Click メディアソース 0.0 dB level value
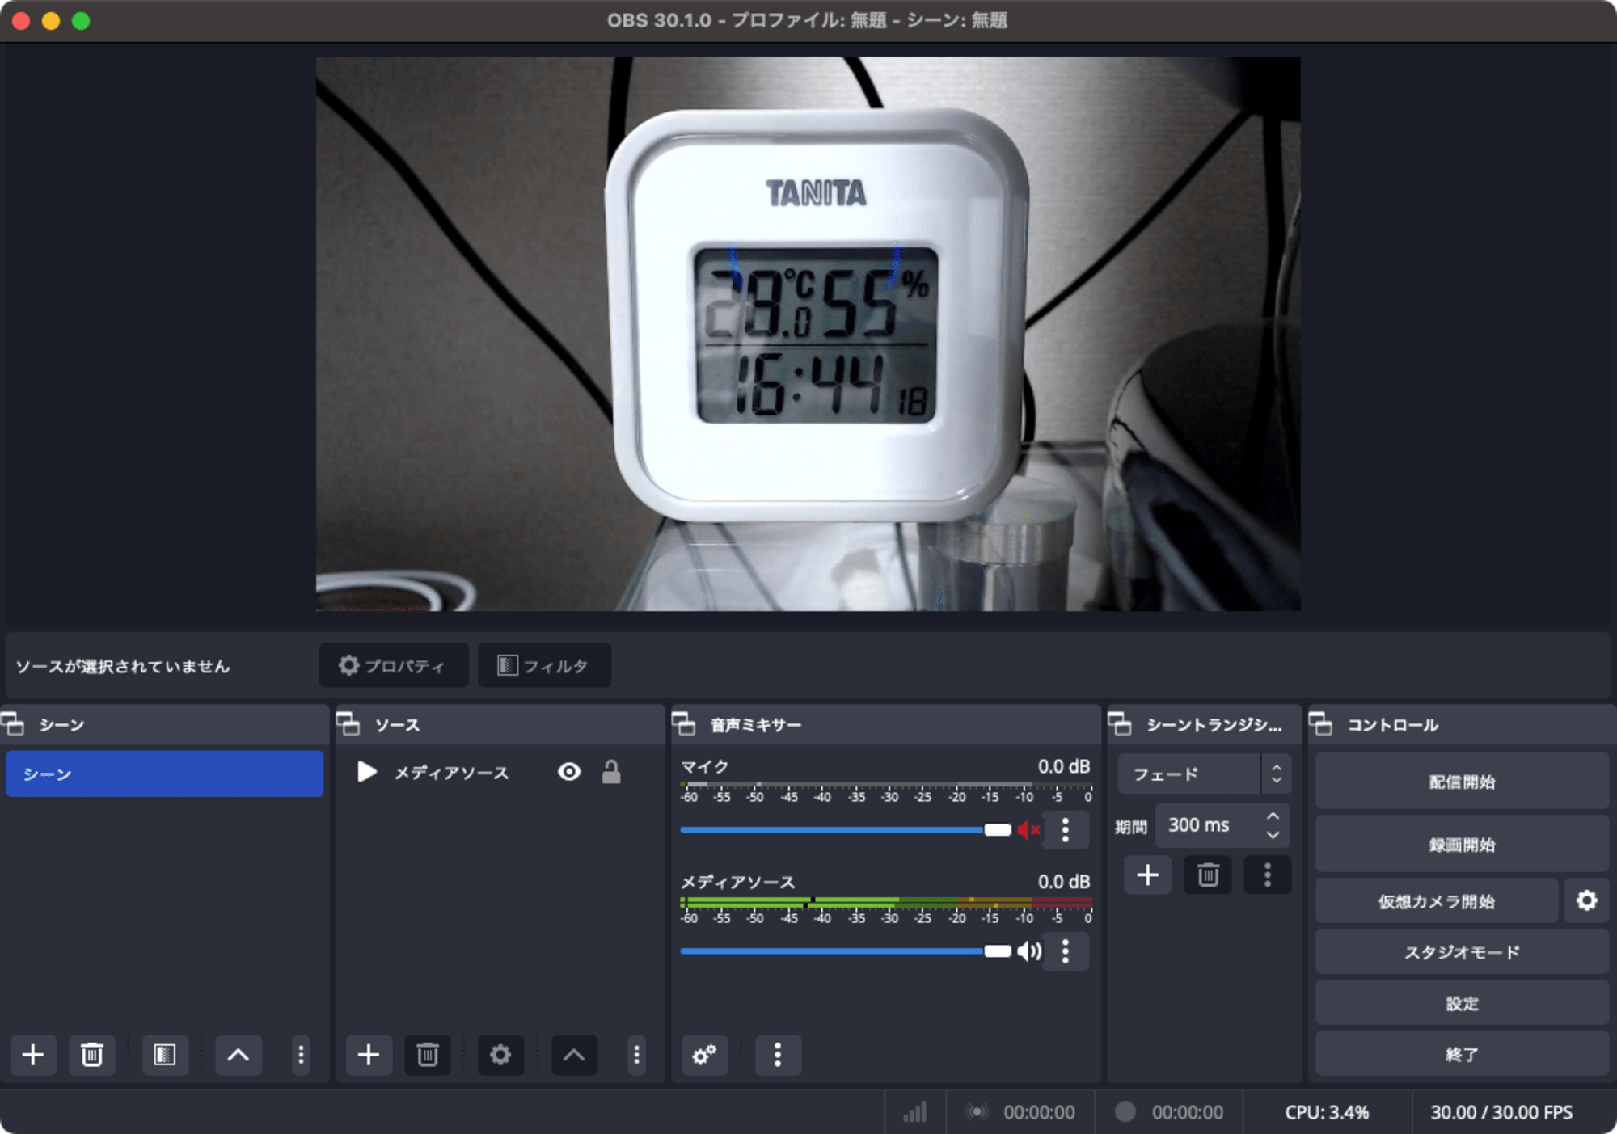1617x1134 pixels. (1064, 882)
